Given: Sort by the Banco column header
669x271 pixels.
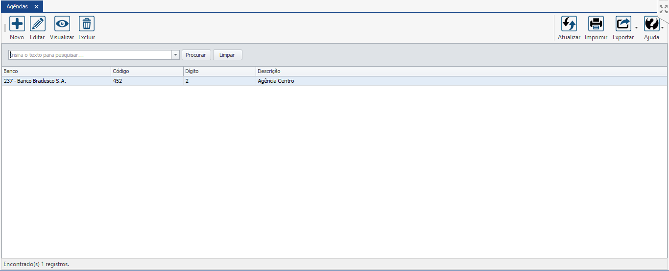Looking at the screenshot, I should pos(56,72).
